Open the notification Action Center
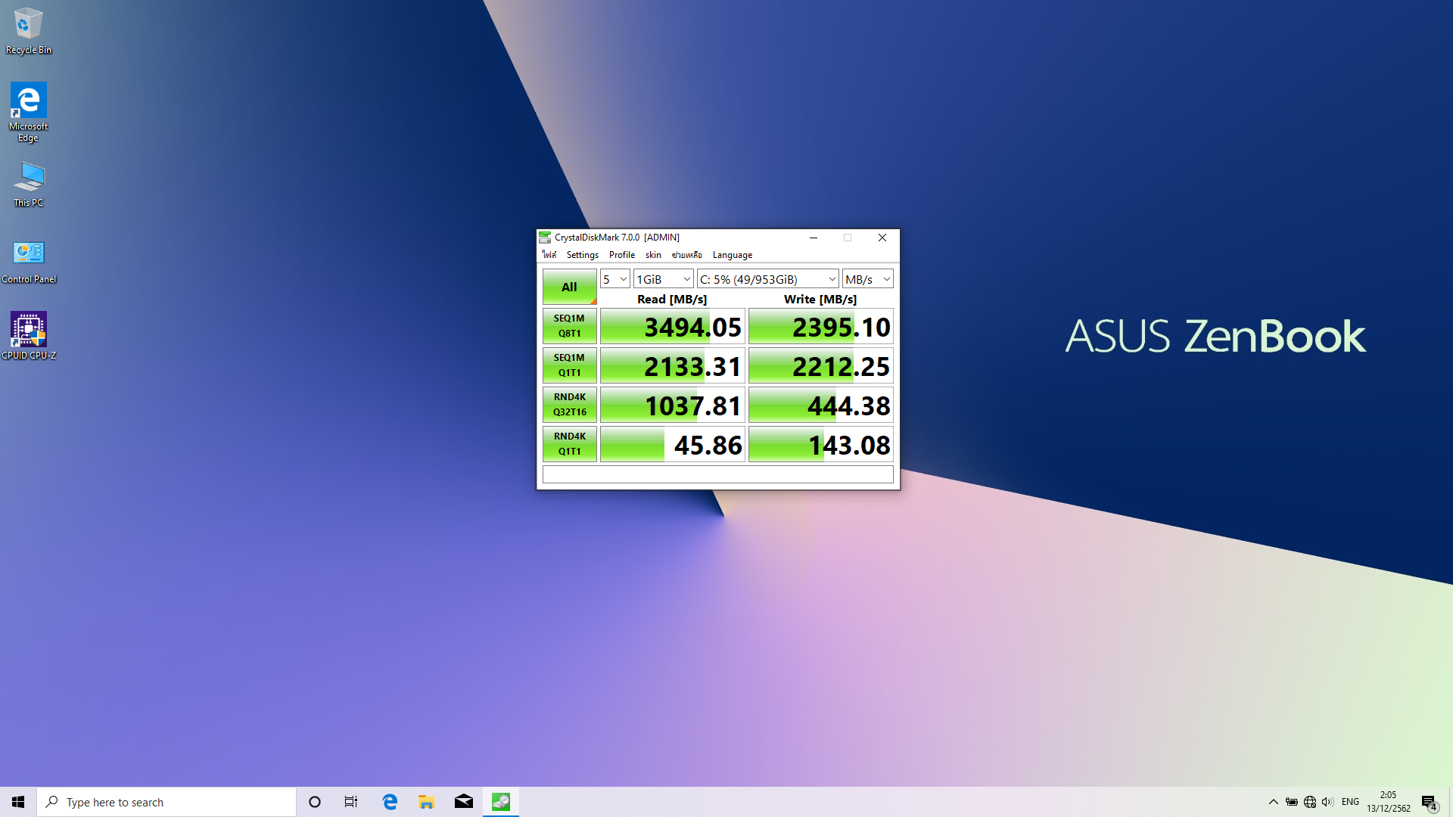 tap(1430, 802)
